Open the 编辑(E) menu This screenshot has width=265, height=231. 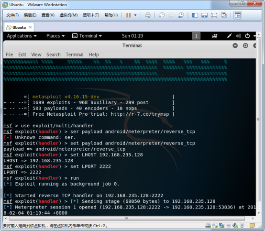[30, 15]
